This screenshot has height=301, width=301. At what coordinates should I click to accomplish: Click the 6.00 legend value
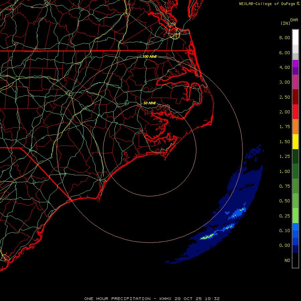click(285, 53)
